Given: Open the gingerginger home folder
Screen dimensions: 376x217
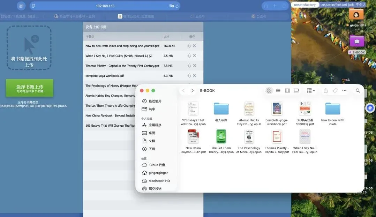Looking at the screenshot, I should 155,173.
